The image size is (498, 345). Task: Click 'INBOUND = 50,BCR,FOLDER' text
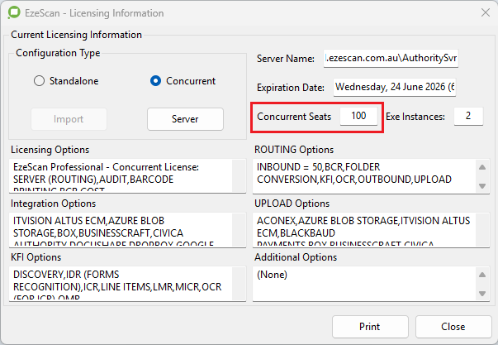coord(319,167)
